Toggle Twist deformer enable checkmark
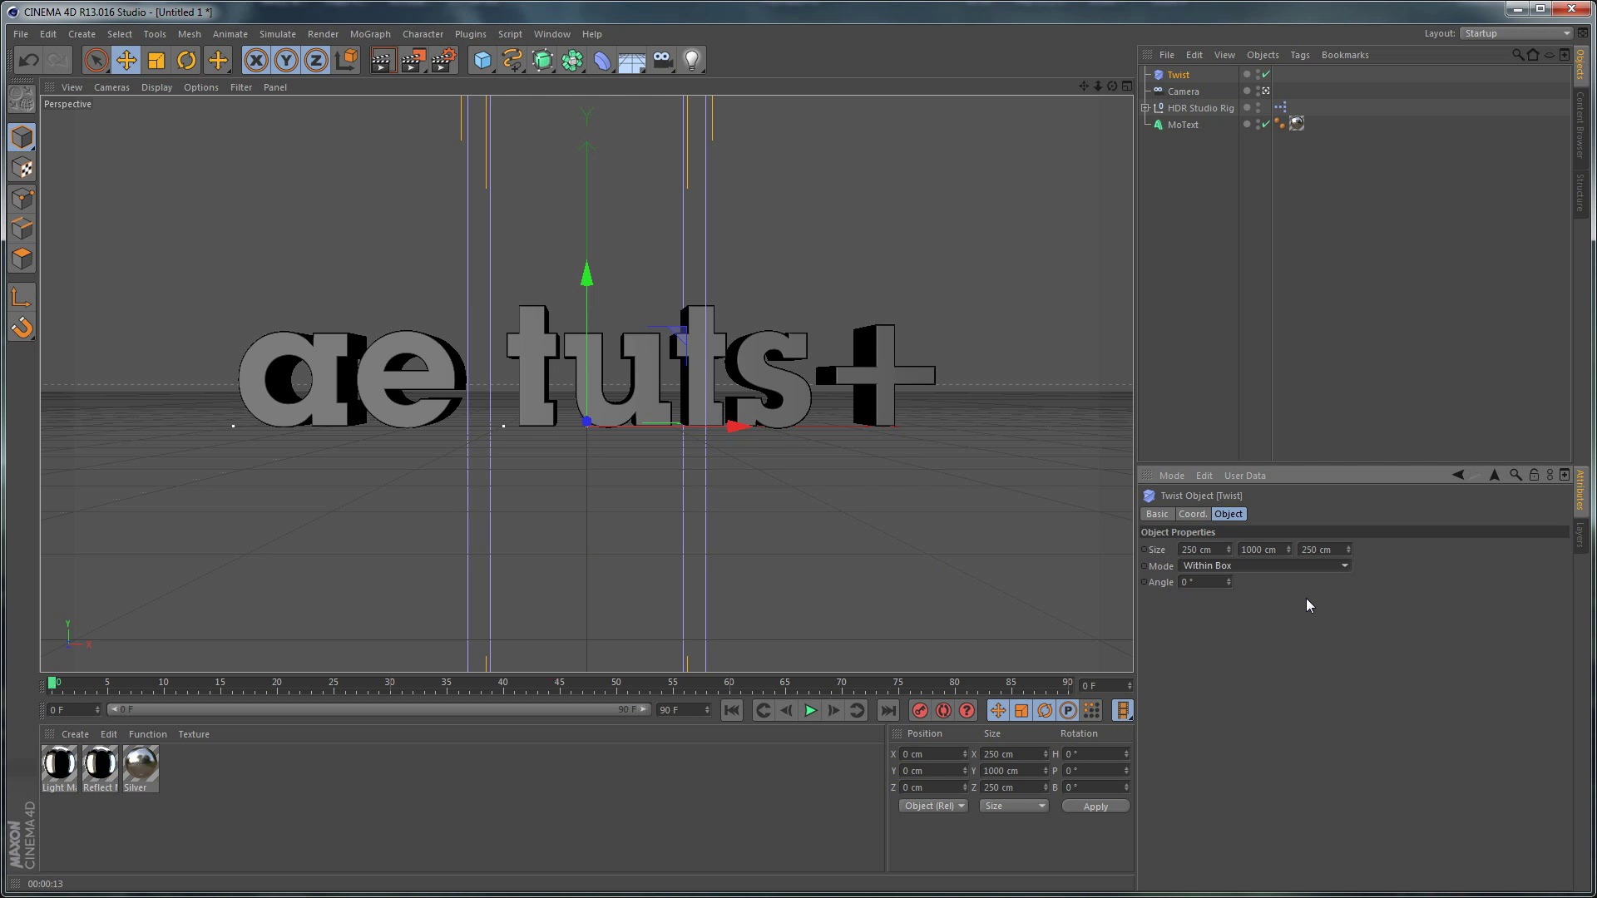 [x=1266, y=75]
